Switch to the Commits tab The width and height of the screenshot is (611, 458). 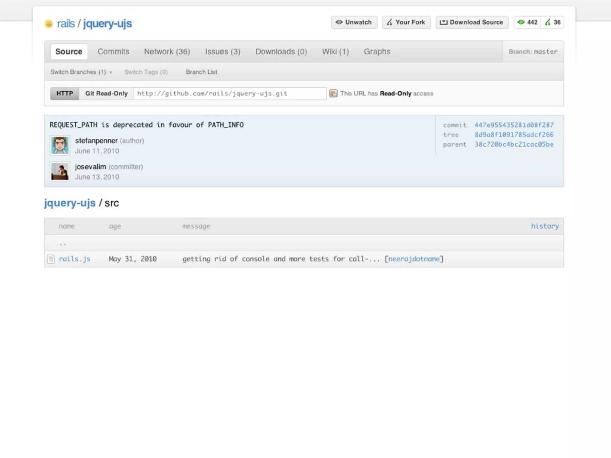(x=113, y=52)
